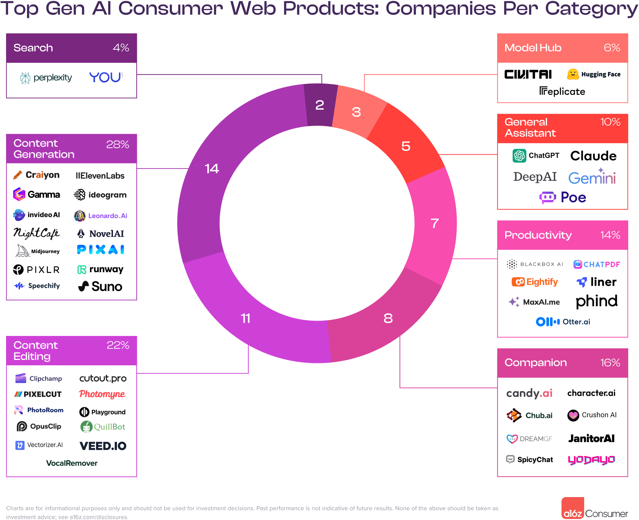Click the Claude logo text
Viewport: 639px width, 520px height.
593,156
